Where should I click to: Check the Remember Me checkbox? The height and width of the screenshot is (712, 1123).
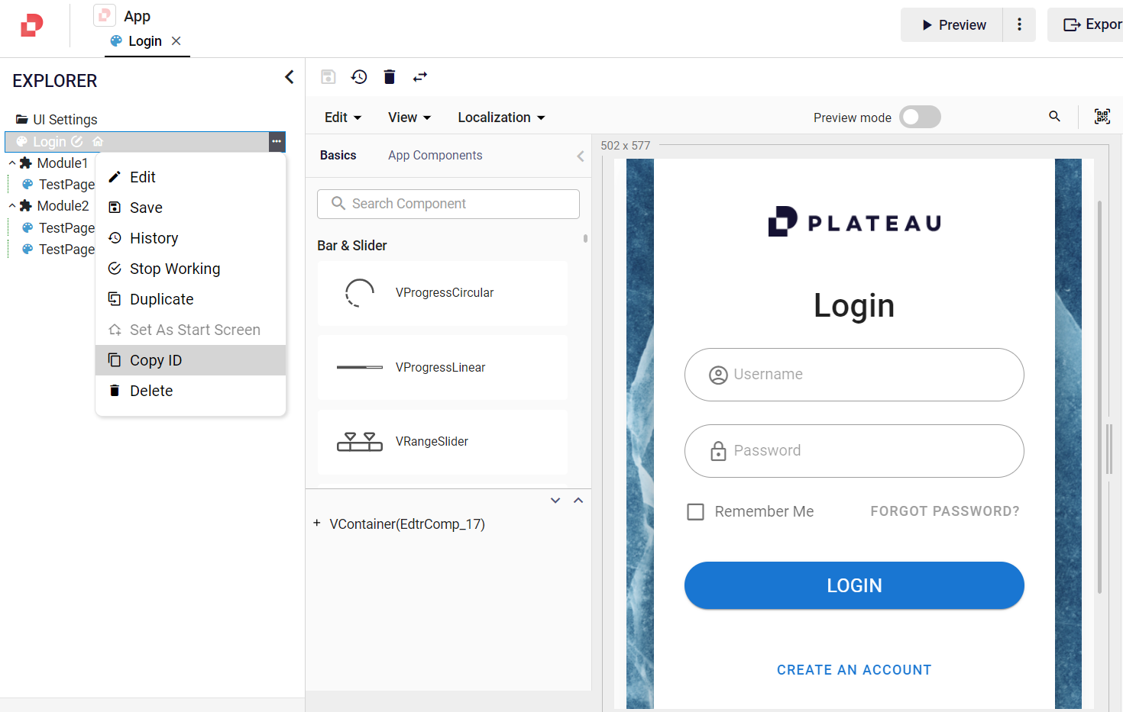[695, 511]
